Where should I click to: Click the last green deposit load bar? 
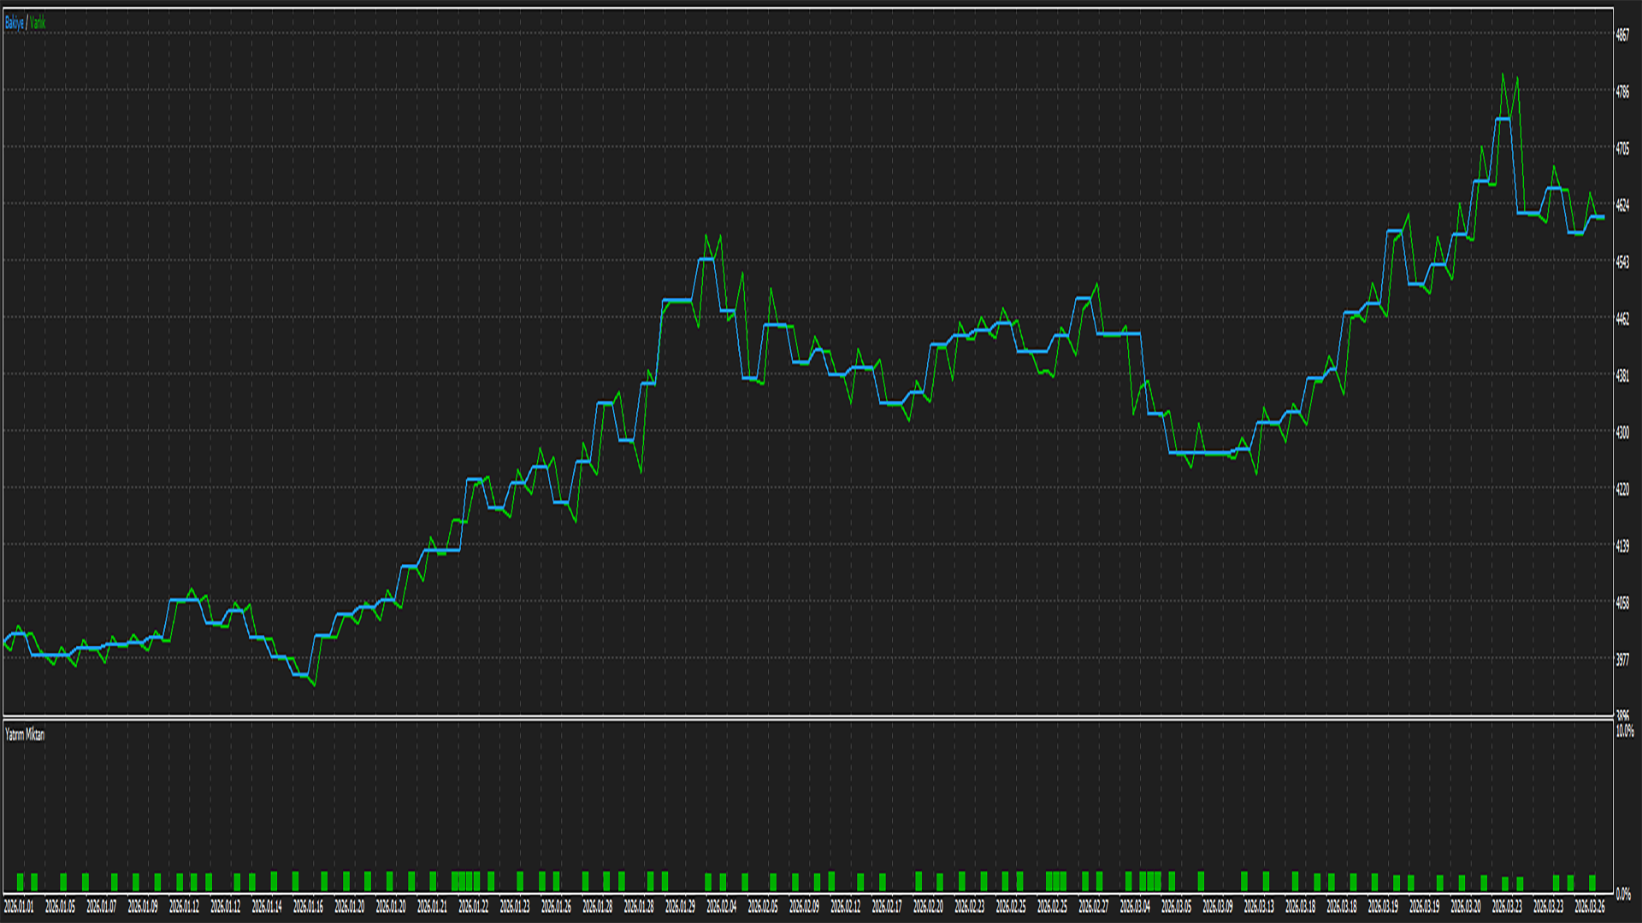(1592, 882)
